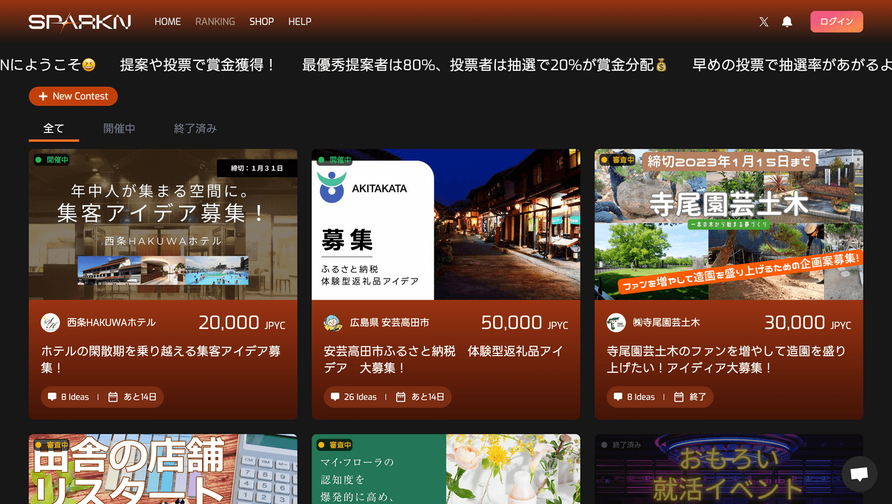Viewport: 892px width, 504px height.
Task: Select the 全て tab
Action: (54, 128)
